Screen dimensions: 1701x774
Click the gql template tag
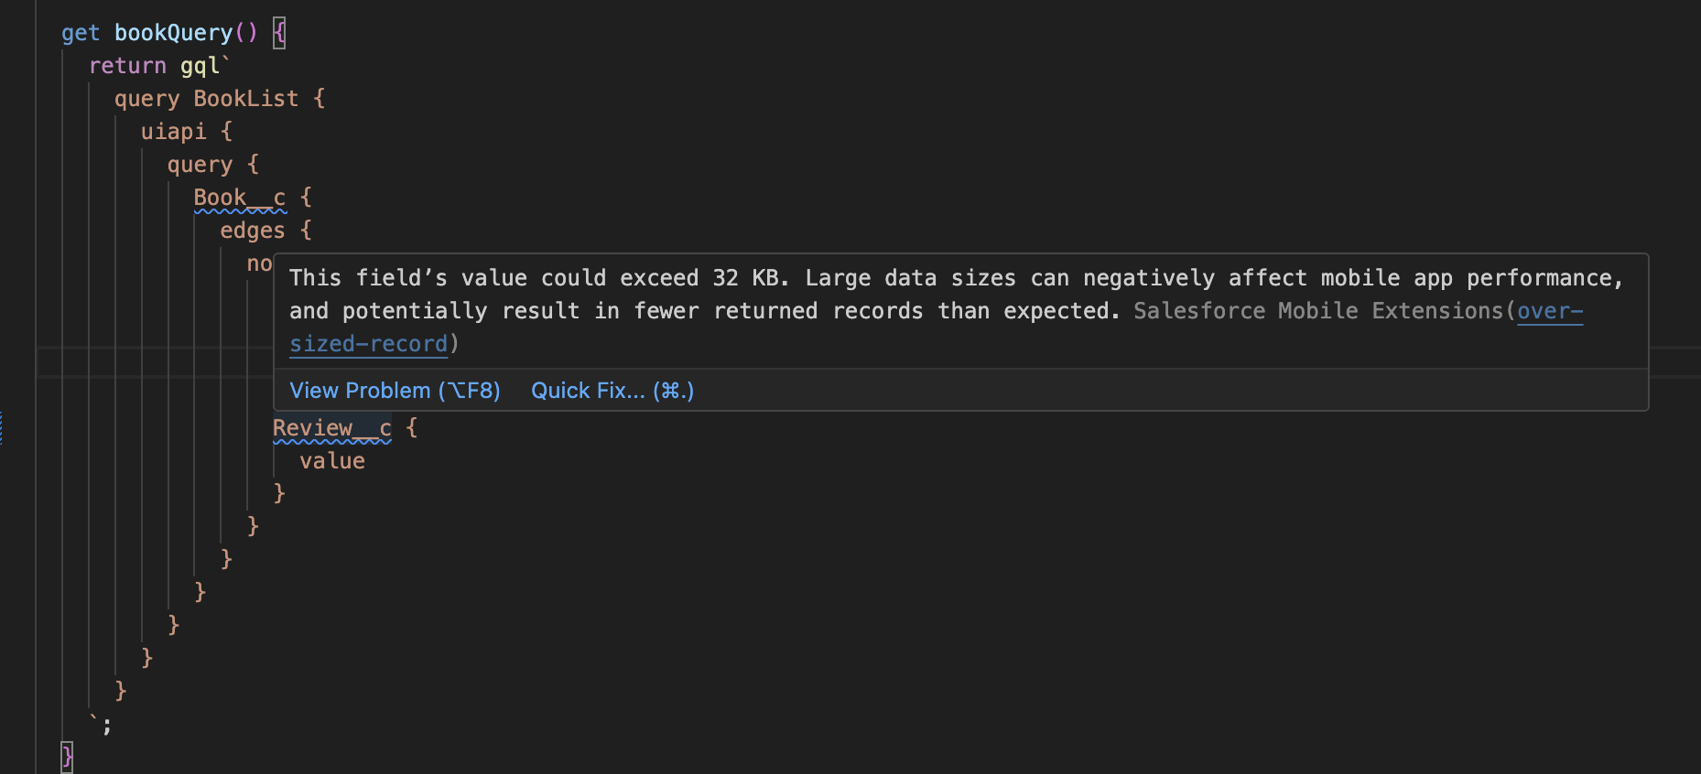click(199, 66)
